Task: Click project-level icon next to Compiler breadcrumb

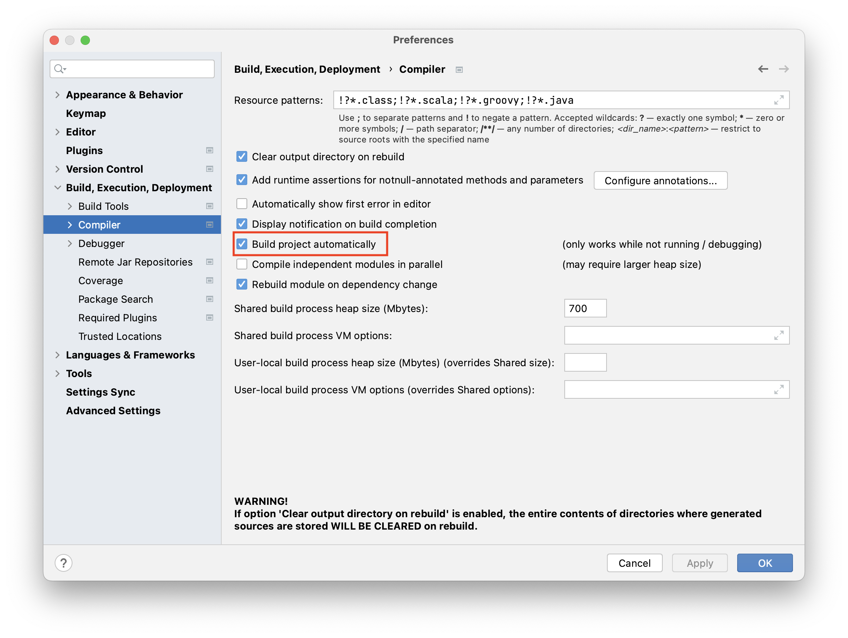Action: coord(459,70)
